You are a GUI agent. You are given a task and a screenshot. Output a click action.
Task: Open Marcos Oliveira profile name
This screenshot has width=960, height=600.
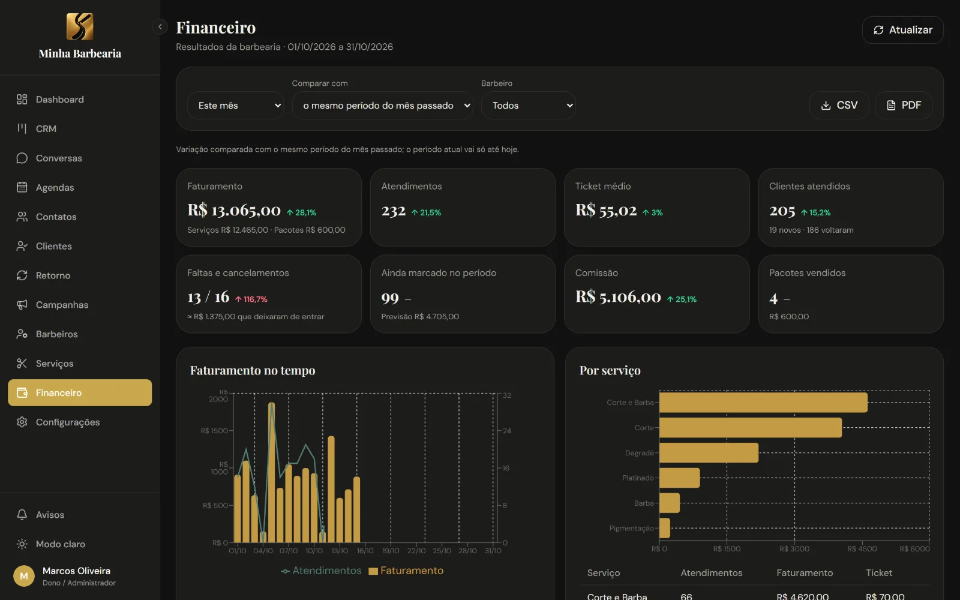pos(76,571)
